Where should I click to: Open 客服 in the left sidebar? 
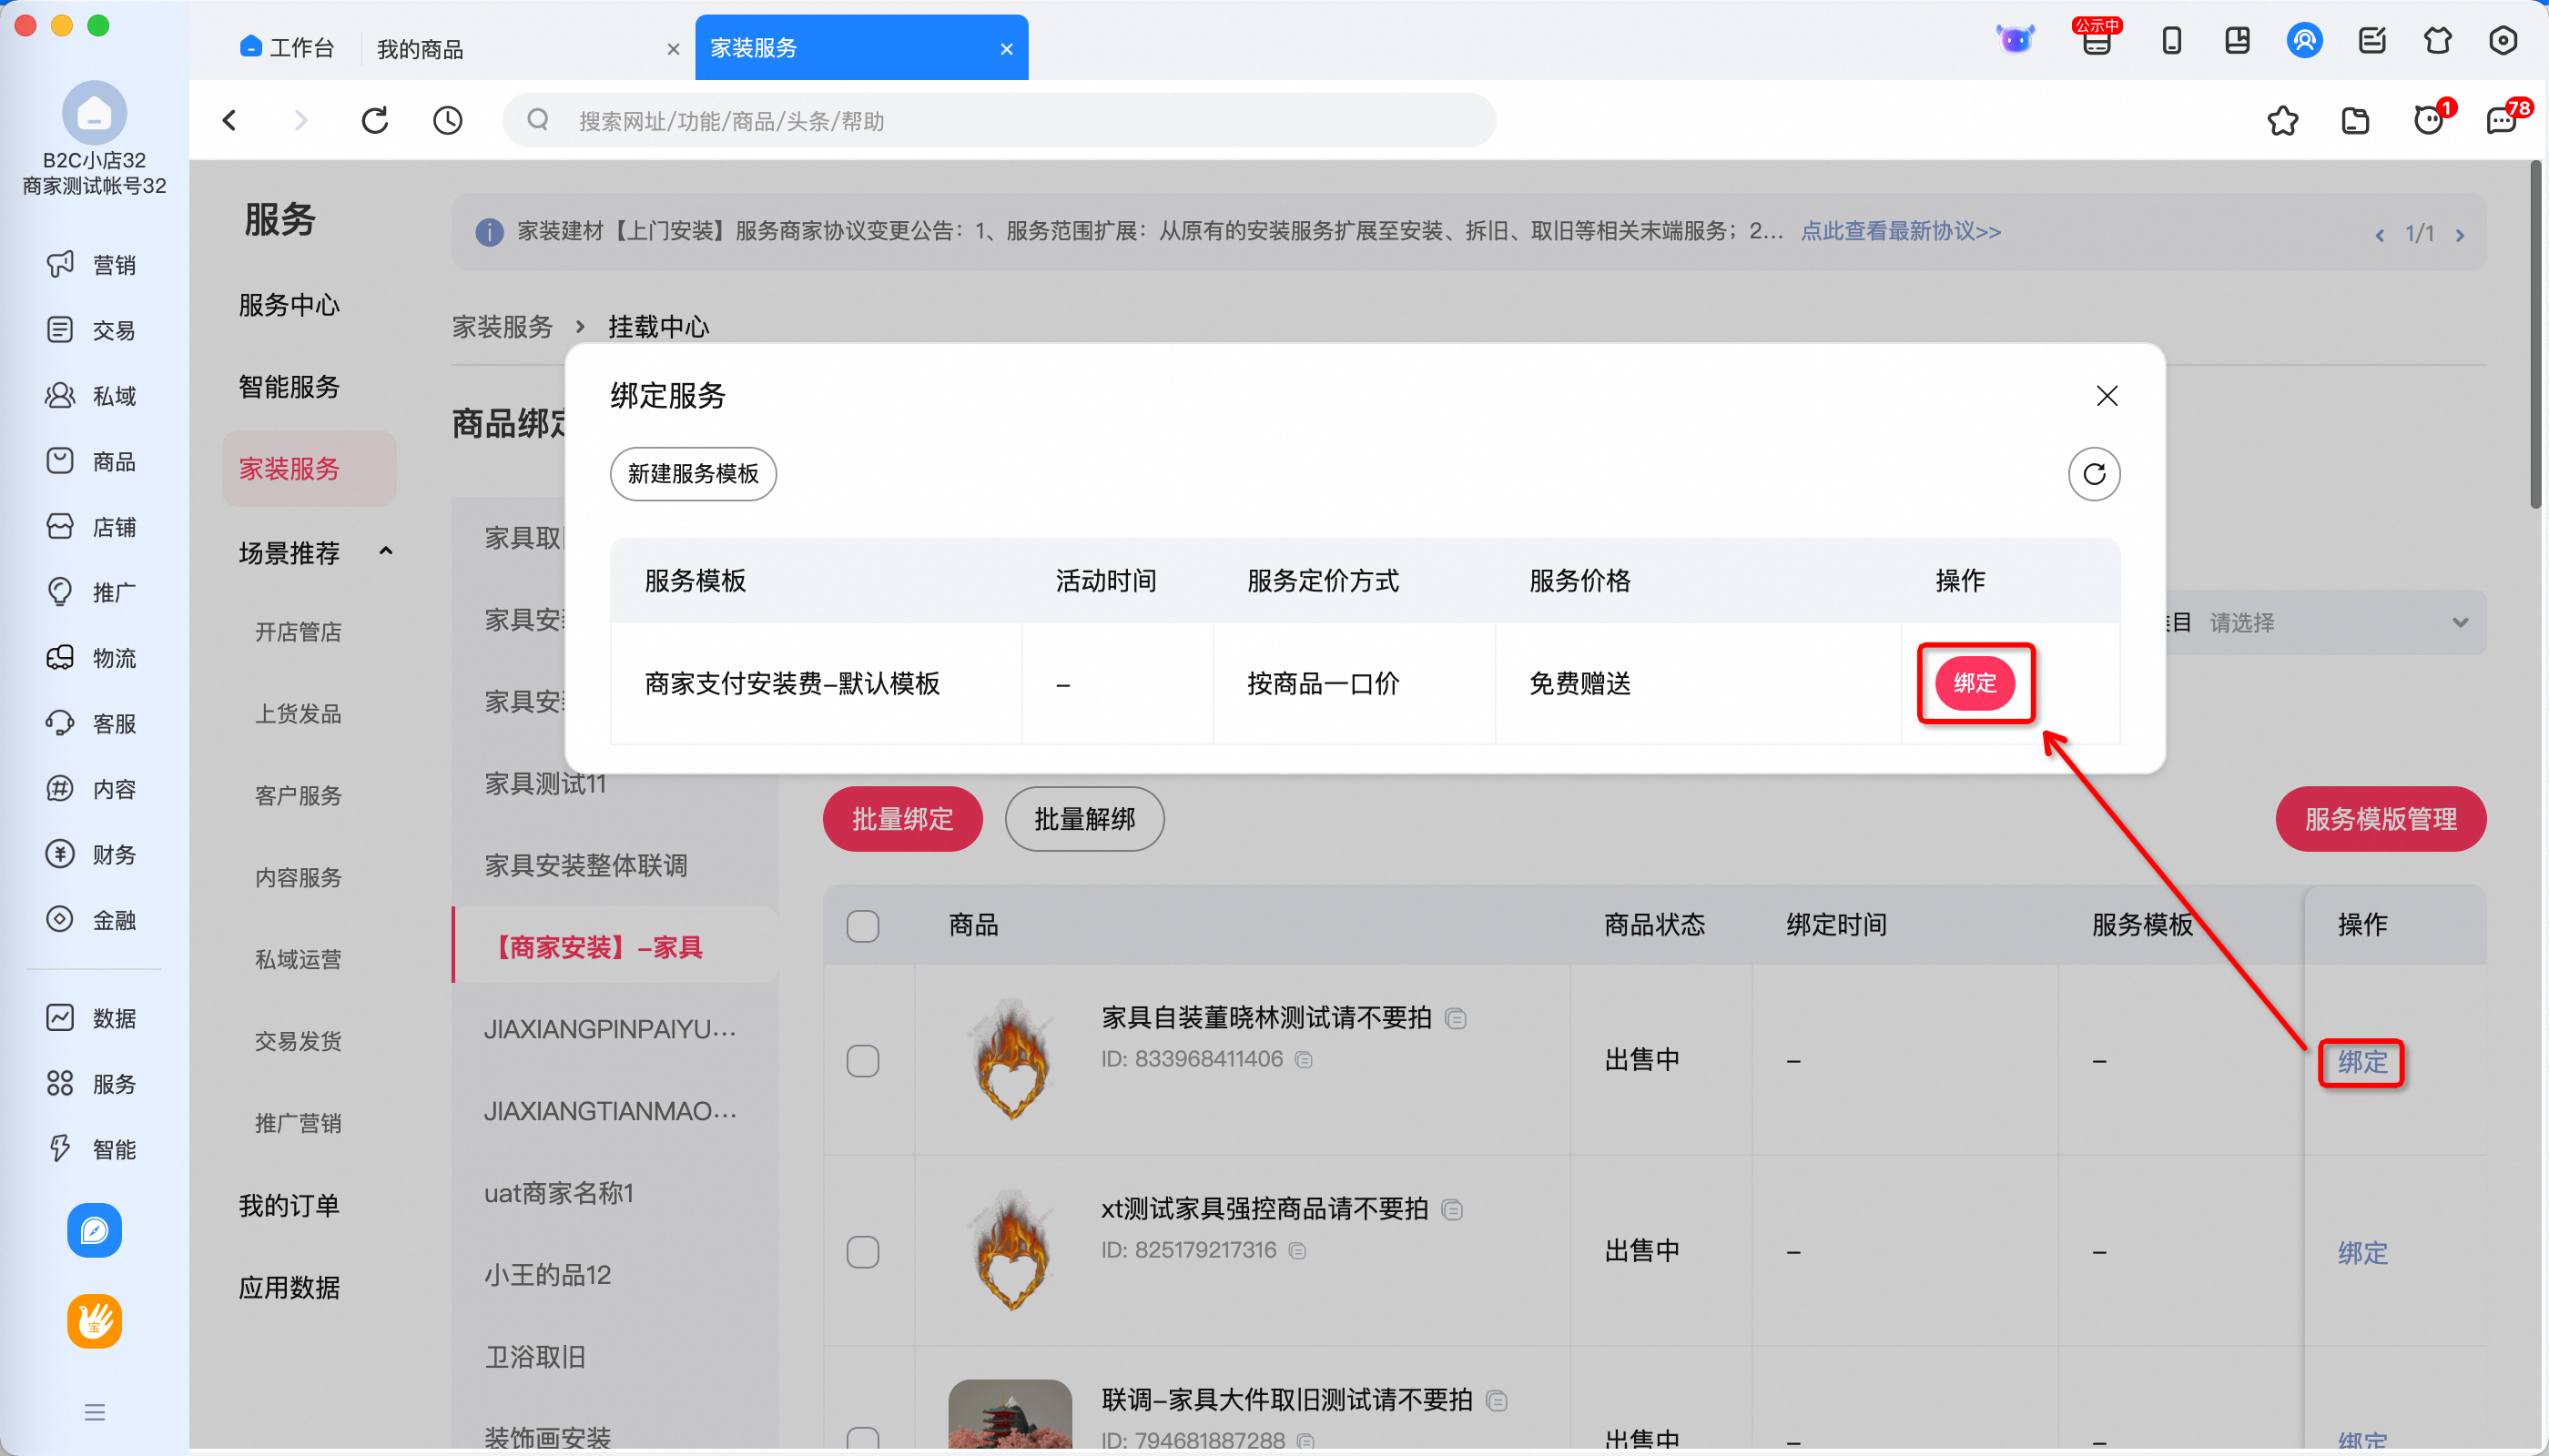pos(92,723)
